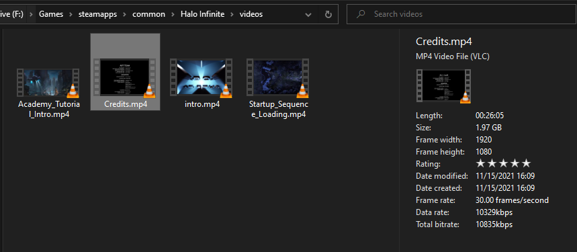Click the Date created value
Viewport: 577px width, 252px height.
pyautogui.click(x=505, y=188)
